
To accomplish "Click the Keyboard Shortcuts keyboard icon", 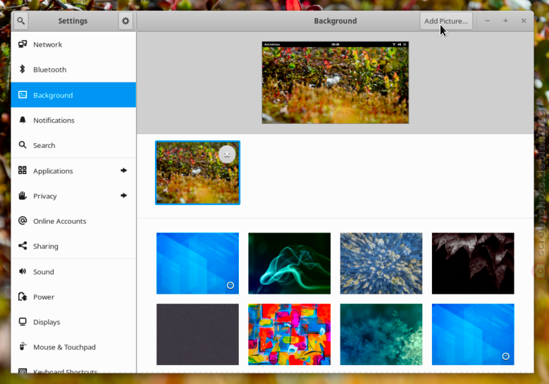I will 23,371.
